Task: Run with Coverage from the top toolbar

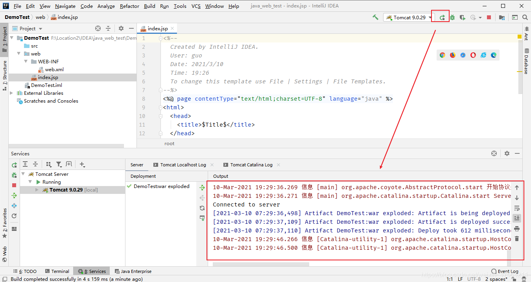Action: [x=463, y=17]
